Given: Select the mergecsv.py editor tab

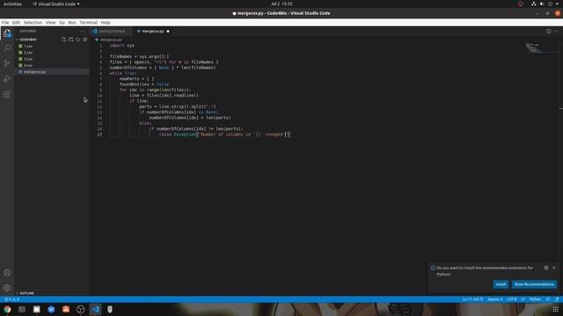Looking at the screenshot, I should [153, 32].
